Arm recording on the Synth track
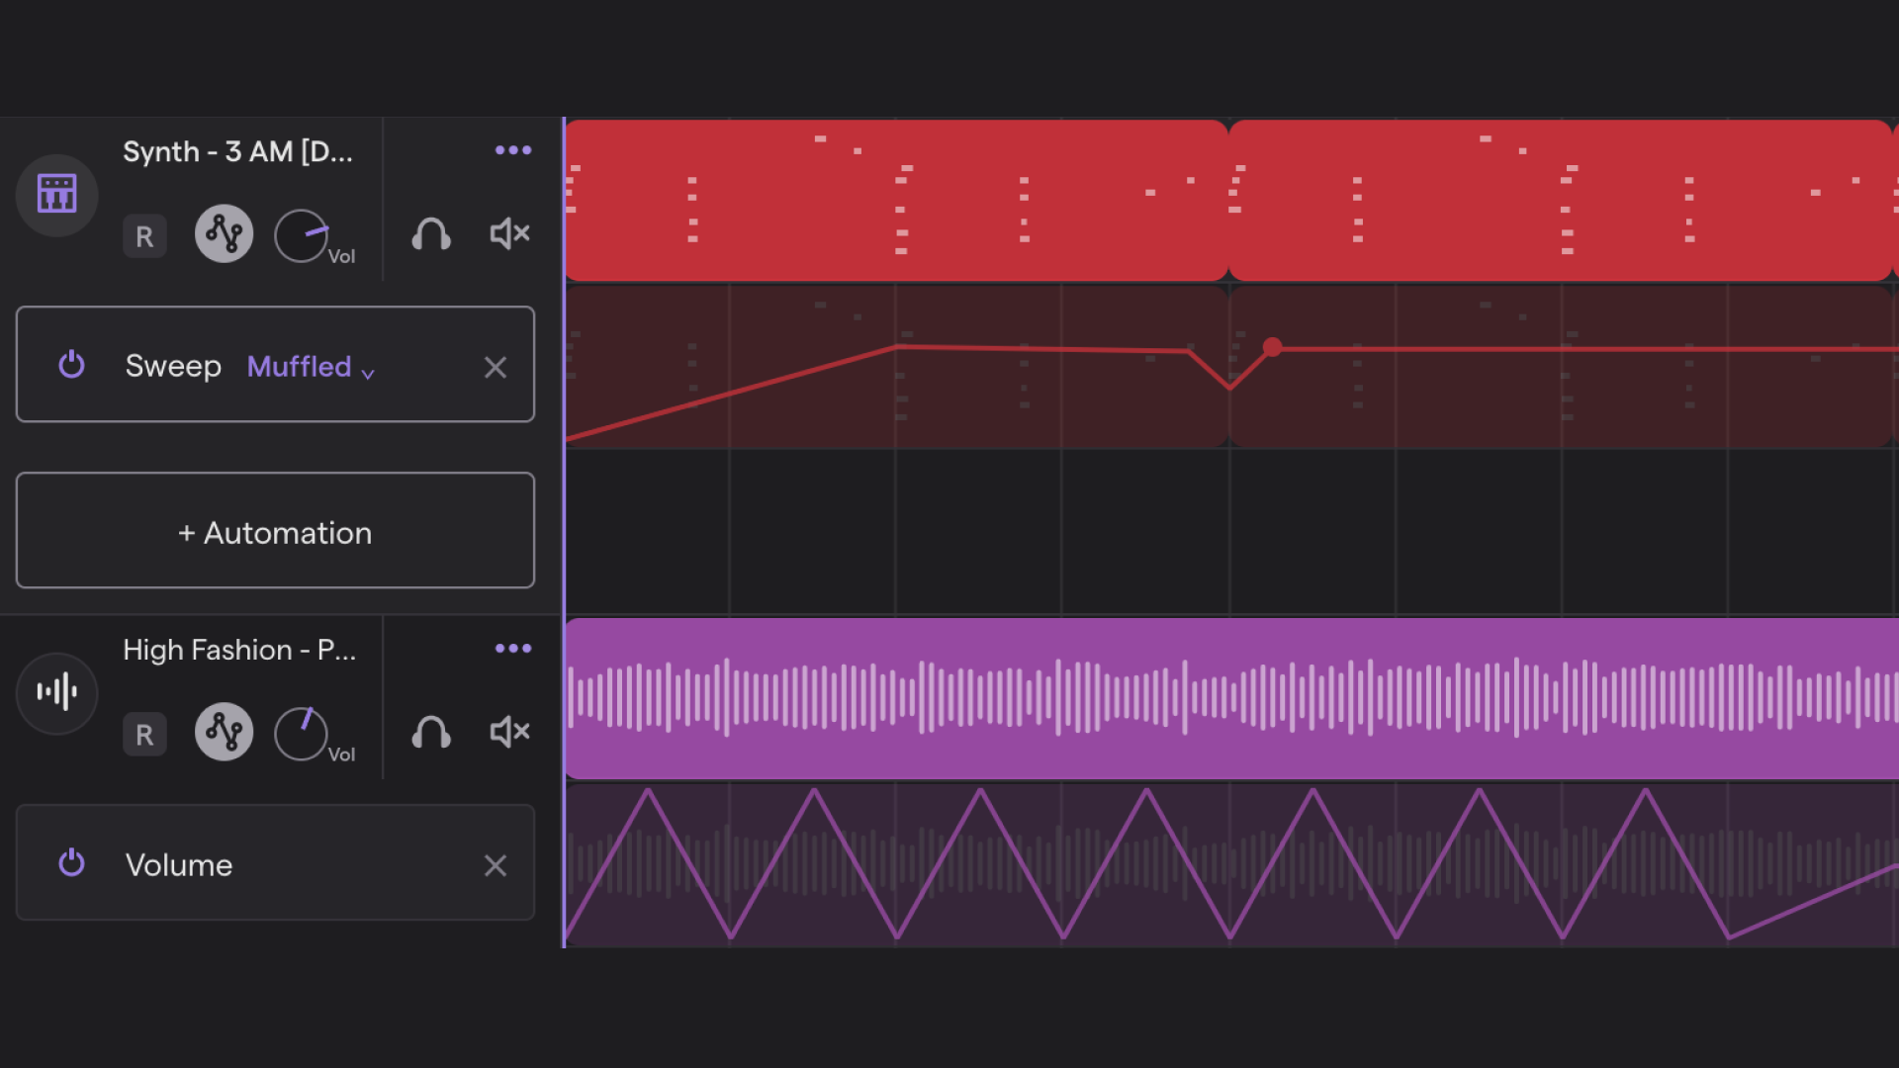The image size is (1899, 1068). 144,235
